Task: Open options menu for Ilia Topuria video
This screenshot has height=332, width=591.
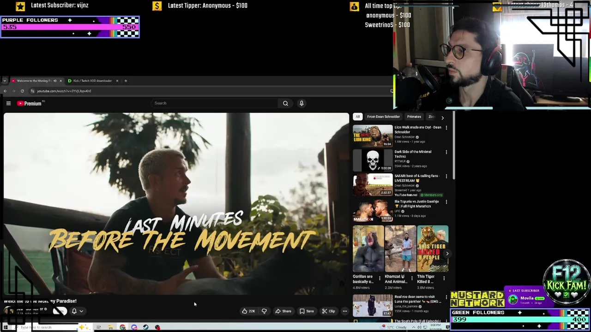Action: coord(446,202)
